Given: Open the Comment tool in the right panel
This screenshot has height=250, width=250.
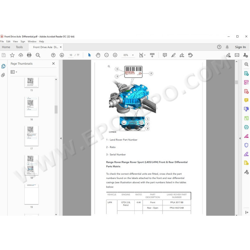Looking at the screenshot, I should coord(246,100).
